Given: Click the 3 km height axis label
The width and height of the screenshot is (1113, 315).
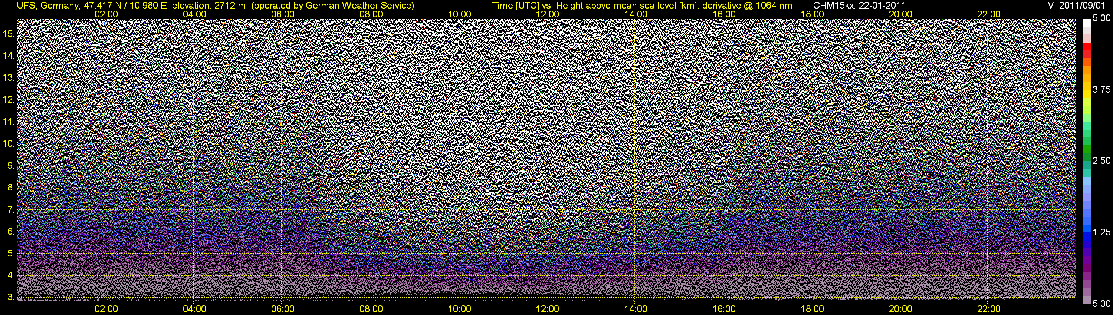Looking at the screenshot, I should click(x=11, y=298).
